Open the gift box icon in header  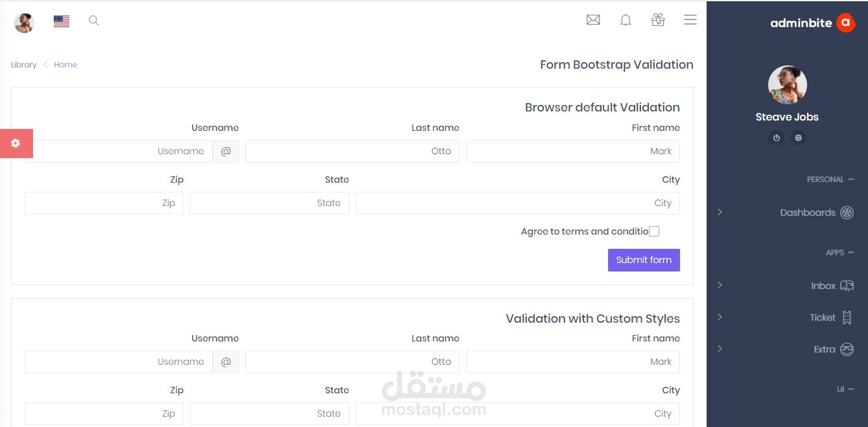(x=658, y=20)
